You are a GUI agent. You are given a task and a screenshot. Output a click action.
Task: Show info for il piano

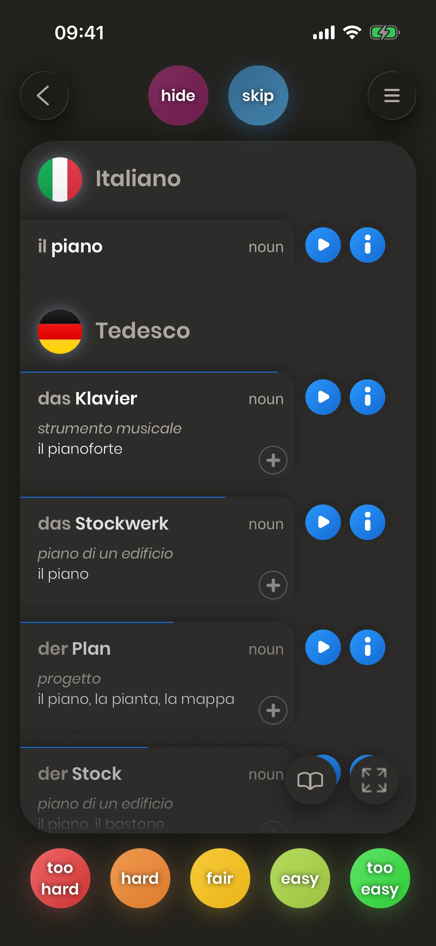pyautogui.click(x=367, y=245)
